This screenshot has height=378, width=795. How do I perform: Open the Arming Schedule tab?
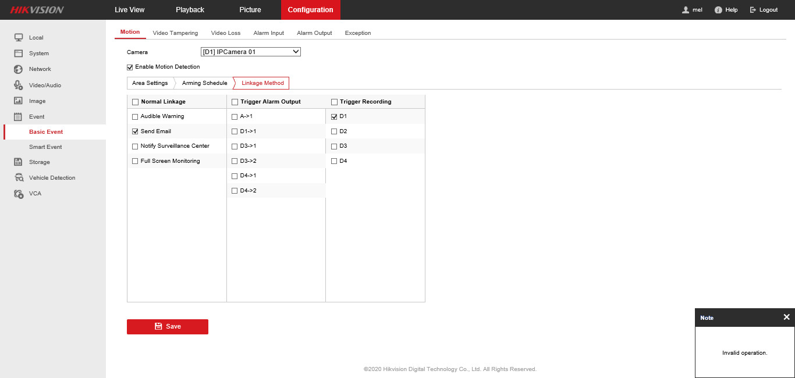[x=204, y=83]
